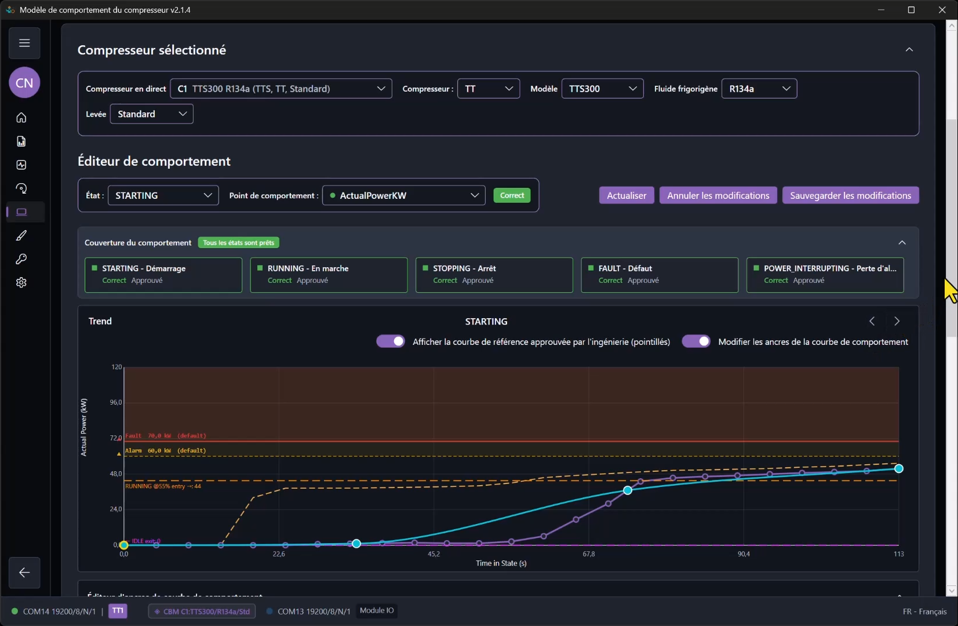Image resolution: width=958 pixels, height=626 pixels.
Task: Click Sauvegarder les modifications button
Action: 850,195
